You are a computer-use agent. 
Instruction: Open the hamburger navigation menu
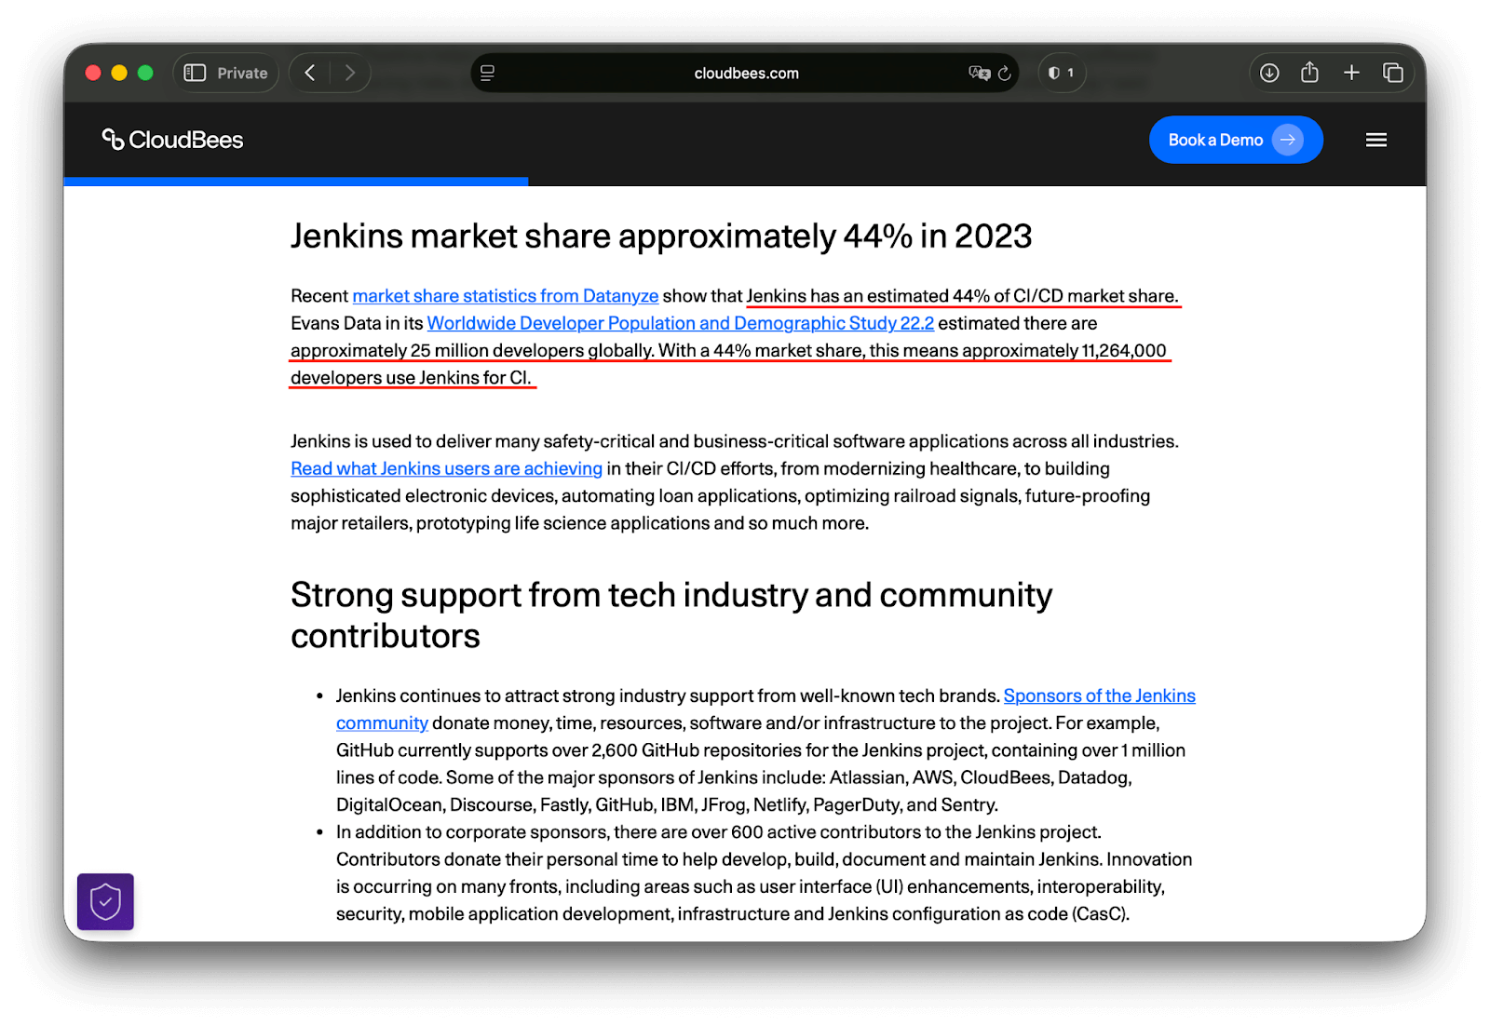click(1375, 140)
